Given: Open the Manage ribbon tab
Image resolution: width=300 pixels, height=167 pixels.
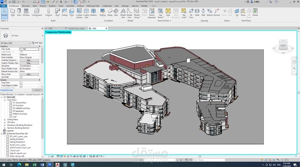Looking at the screenshot, I should [x=125, y=6].
